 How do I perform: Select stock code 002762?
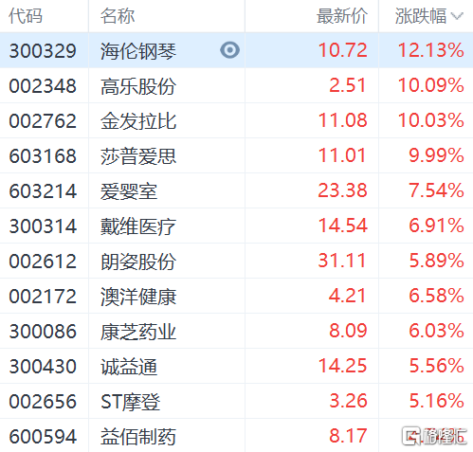(x=43, y=120)
